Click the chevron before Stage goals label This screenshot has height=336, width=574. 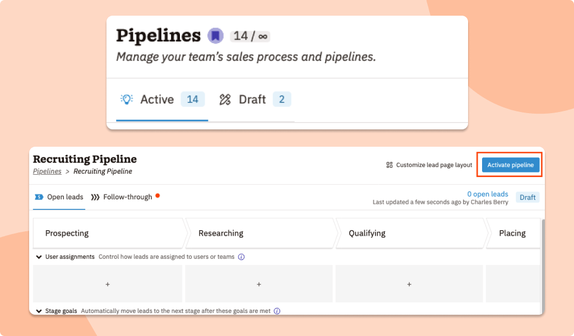coord(38,311)
